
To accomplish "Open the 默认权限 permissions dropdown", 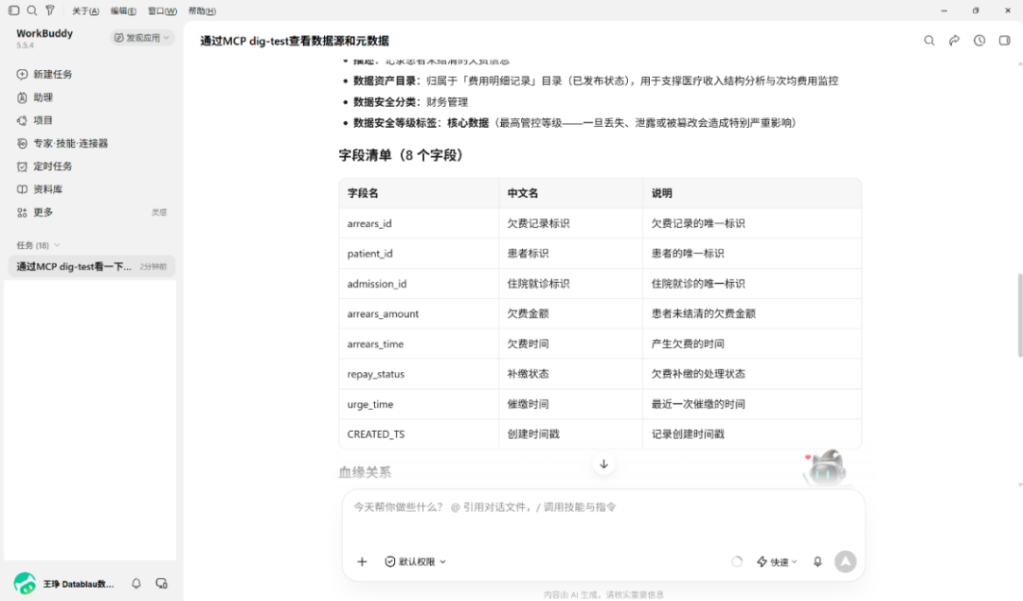I will (x=415, y=562).
